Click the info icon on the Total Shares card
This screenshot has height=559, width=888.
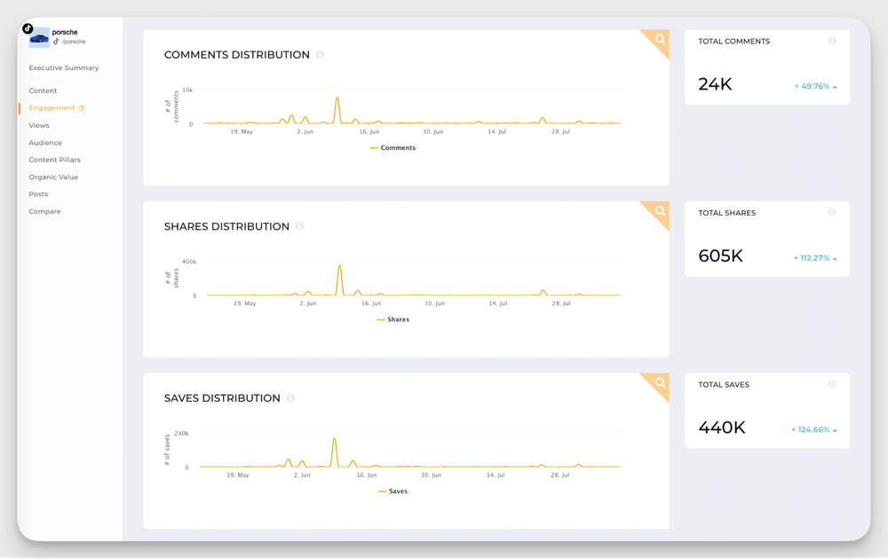(832, 212)
